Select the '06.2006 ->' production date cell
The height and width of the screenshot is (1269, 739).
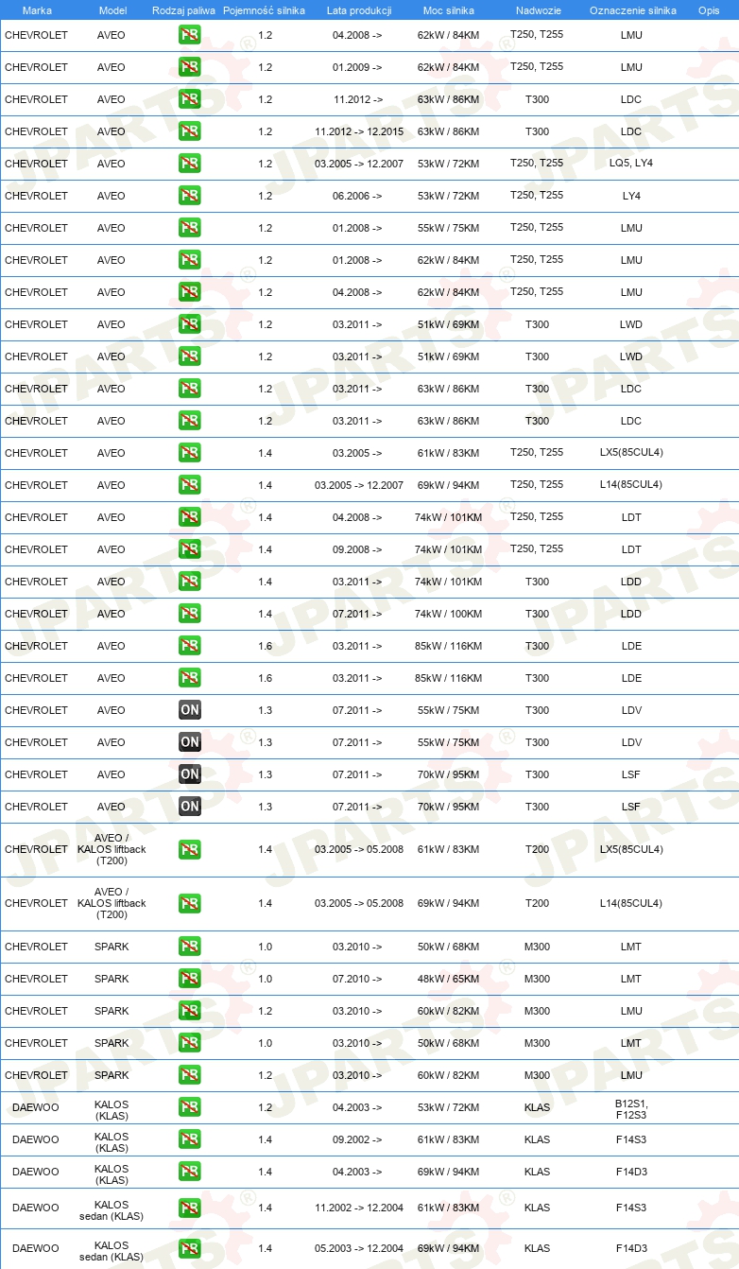tap(357, 196)
